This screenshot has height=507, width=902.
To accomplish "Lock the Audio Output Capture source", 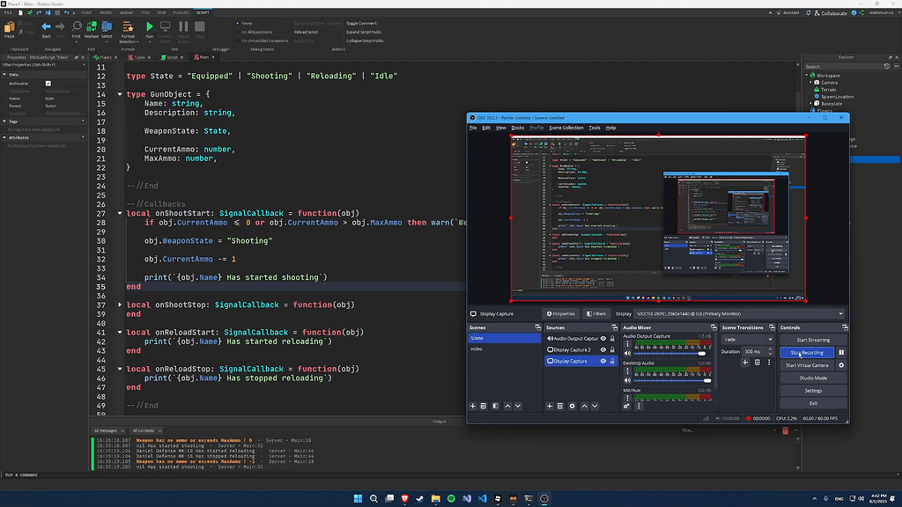I will tap(613, 339).
